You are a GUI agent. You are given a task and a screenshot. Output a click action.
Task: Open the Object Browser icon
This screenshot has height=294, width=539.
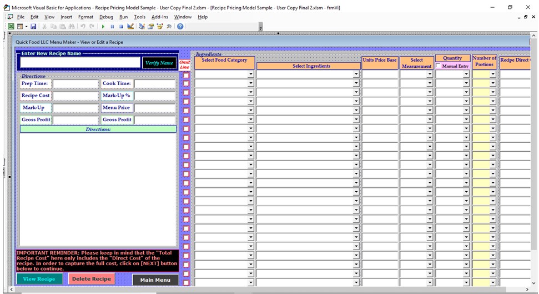pyautogui.click(x=160, y=26)
